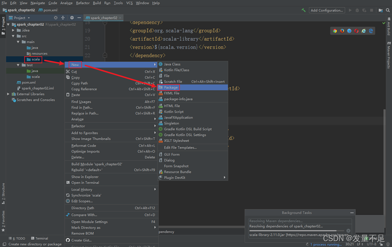Screen dimensions: 392x247
Task: Click the fold marker at line 22
Action: click(105, 55)
